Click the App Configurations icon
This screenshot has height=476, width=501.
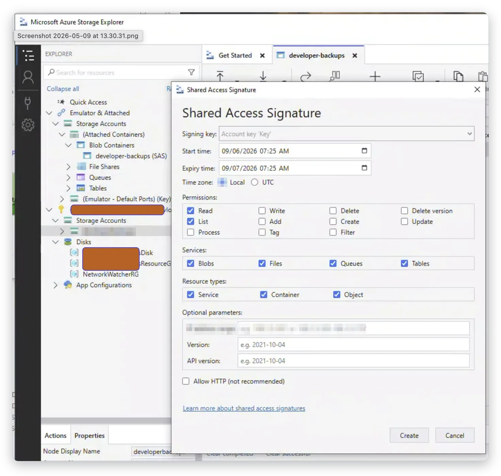click(68, 285)
